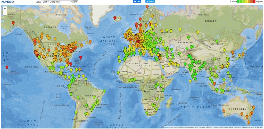Select the green marker in Ethiopia
Viewport: 264px width, 129px height.
tap(163, 78)
